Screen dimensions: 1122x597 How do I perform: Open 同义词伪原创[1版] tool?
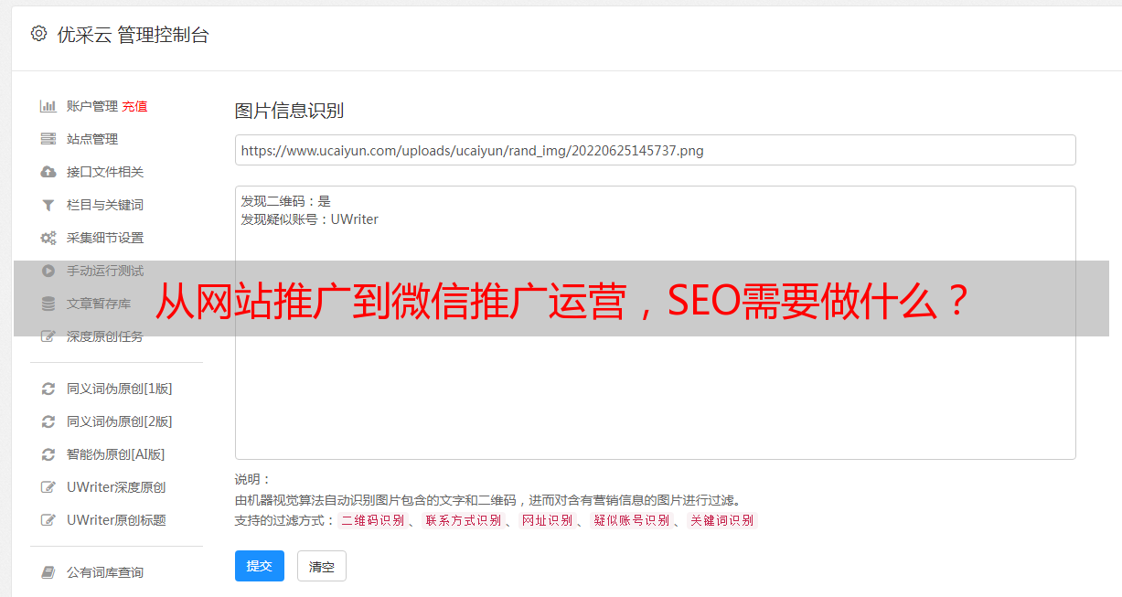[119, 389]
